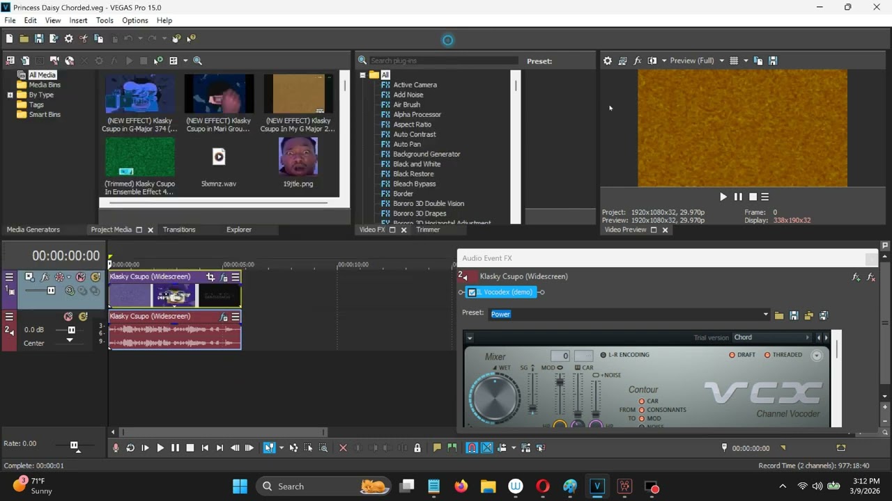Image resolution: width=892 pixels, height=501 pixels.
Task: Click the Undo arrow icon
Action: click(129, 39)
